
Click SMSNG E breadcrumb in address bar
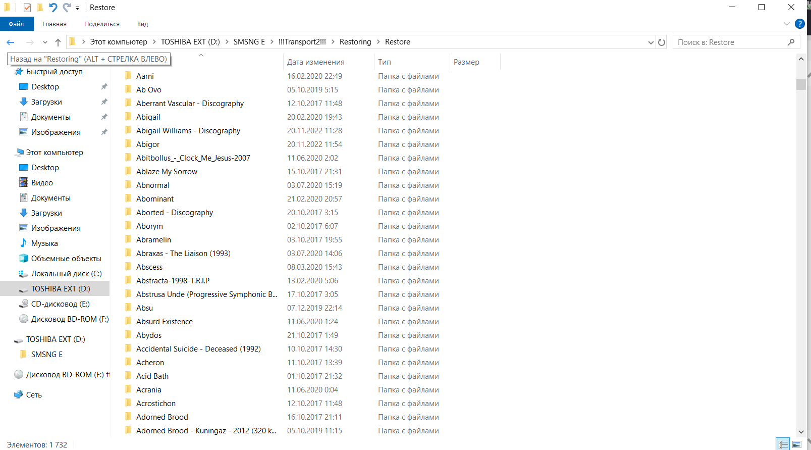249,42
